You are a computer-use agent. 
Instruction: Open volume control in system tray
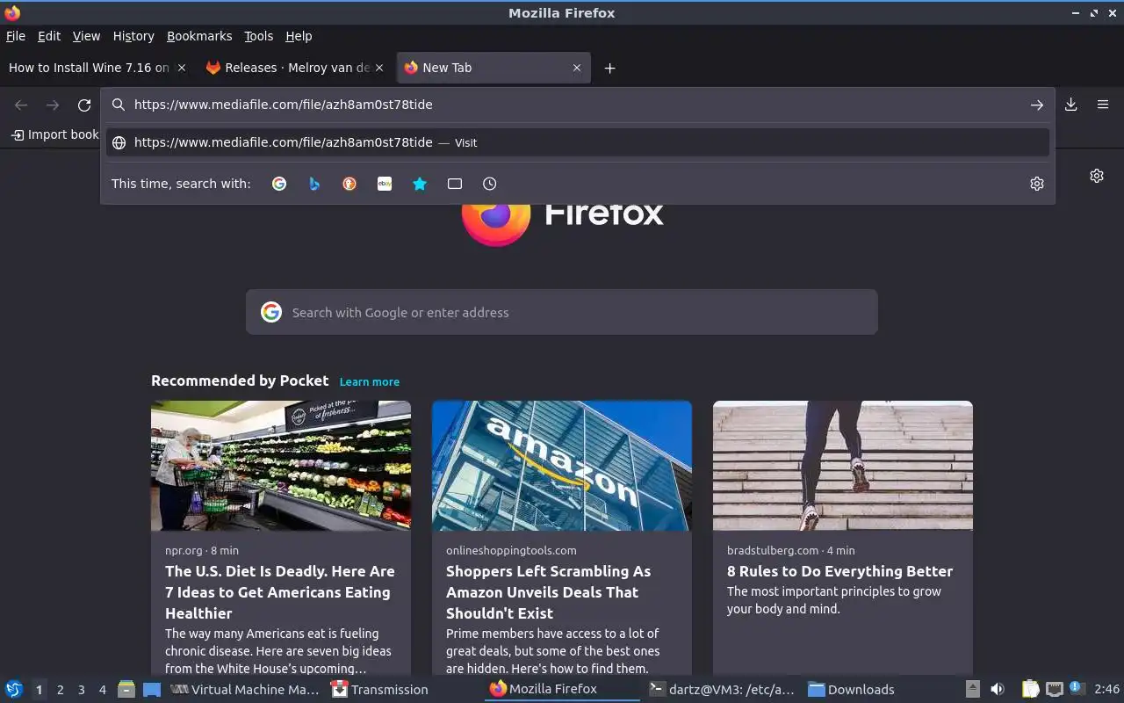click(998, 689)
